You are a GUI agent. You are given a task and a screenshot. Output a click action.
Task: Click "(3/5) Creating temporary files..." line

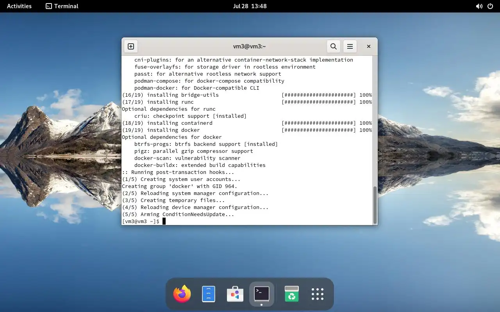click(173, 200)
